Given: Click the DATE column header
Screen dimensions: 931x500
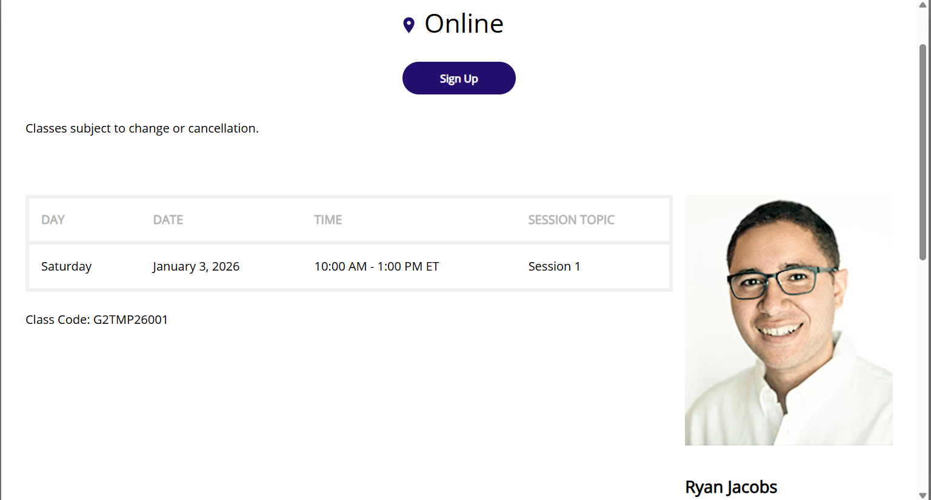Looking at the screenshot, I should pyautogui.click(x=168, y=220).
